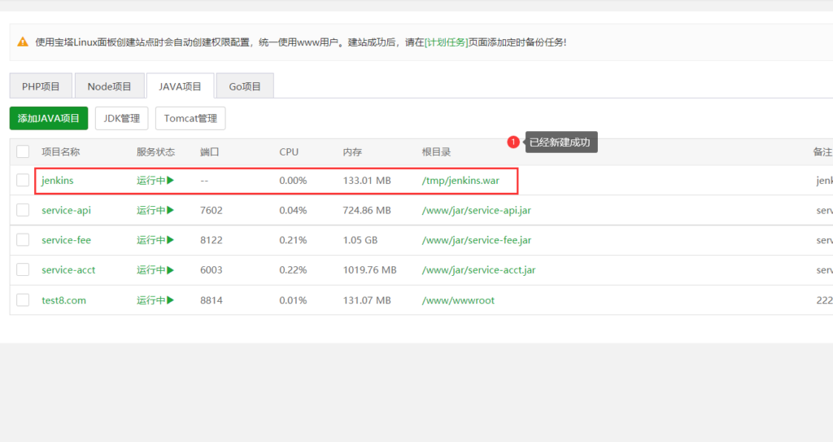The height and width of the screenshot is (442, 833).
Task: Click the 运行中 status of service-api
Action: point(151,210)
